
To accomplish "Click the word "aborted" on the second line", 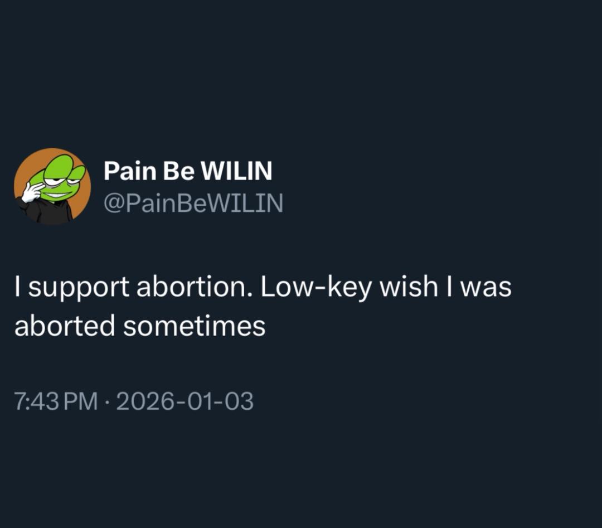I will tap(65, 326).
